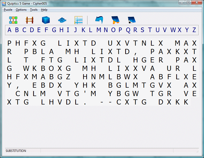Pick letter Q from the alphabet bar
Viewport: 204px width, 158px height.
pyautogui.click(x=128, y=30)
